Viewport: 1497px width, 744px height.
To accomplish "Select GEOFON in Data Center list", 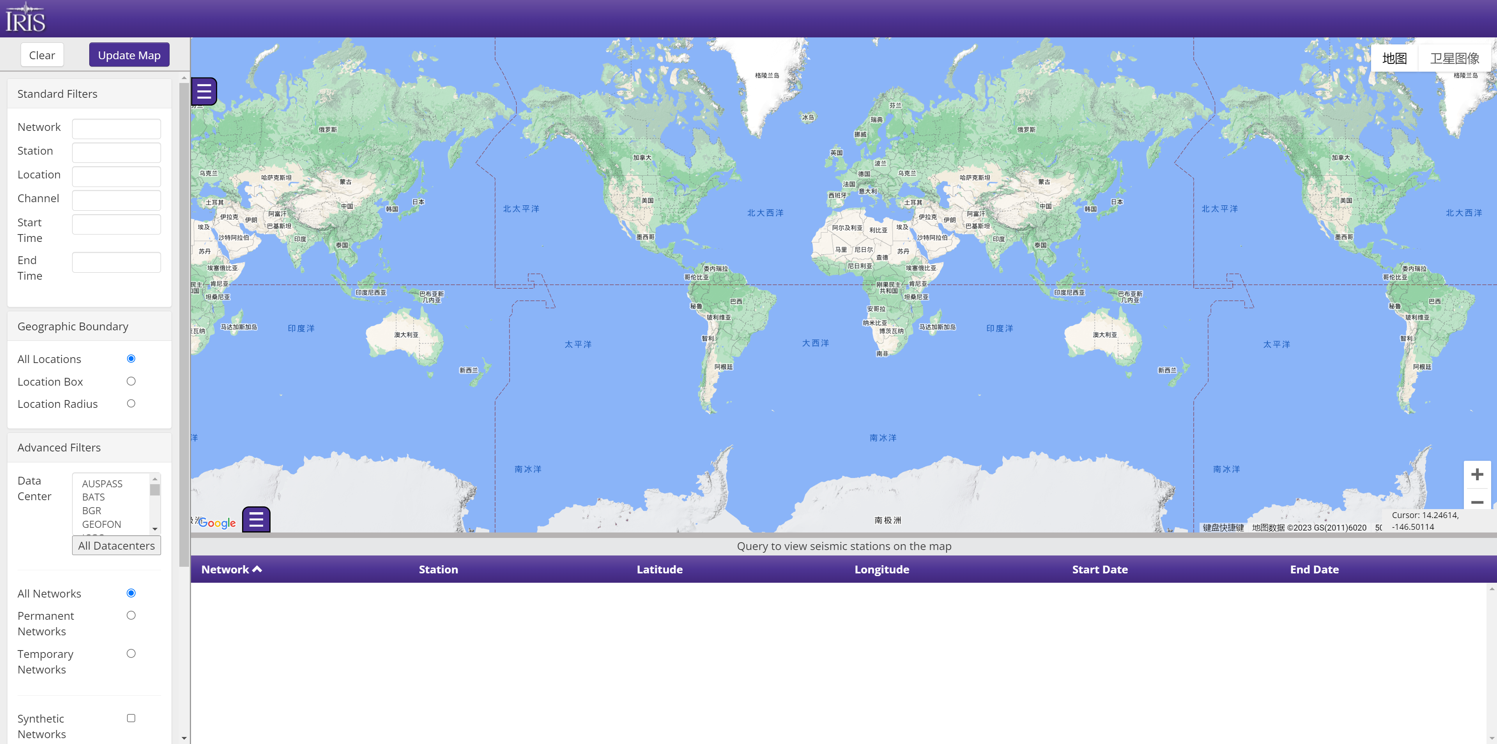I will click(x=102, y=524).
